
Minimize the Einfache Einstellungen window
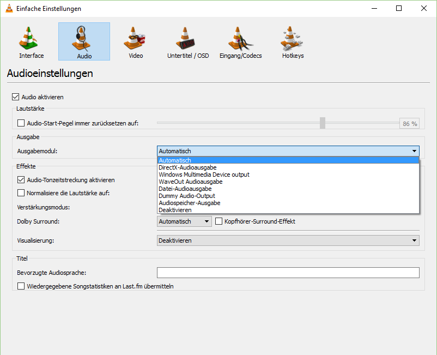[374, 8]
